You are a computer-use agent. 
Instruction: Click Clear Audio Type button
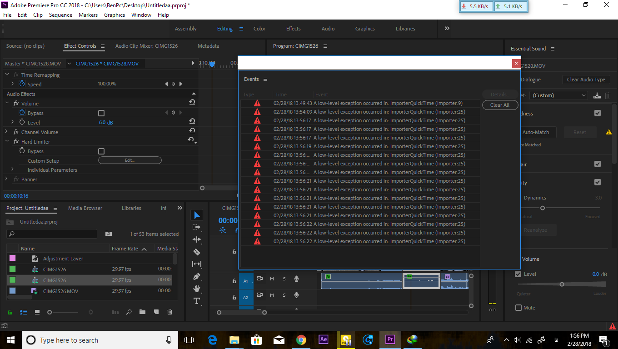pyautogui.click(x=586, y=80)
